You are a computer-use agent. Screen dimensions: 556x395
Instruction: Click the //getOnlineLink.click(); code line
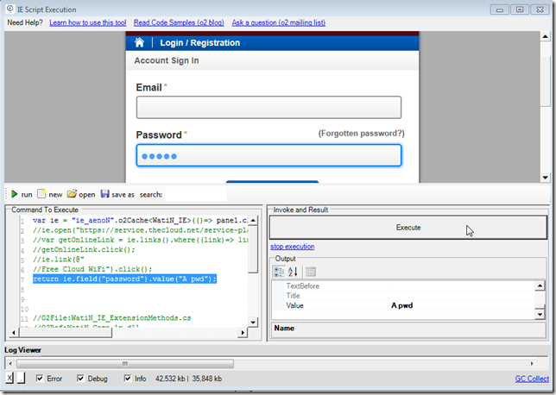coord(84,249)
